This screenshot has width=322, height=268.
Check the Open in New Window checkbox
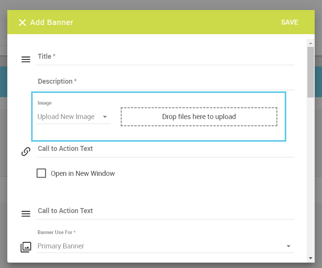(41, 173)
